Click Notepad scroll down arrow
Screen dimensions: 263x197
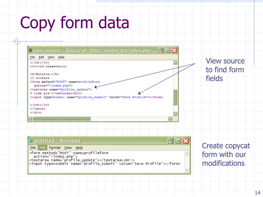pyautogui.click(x=186, y=170)
